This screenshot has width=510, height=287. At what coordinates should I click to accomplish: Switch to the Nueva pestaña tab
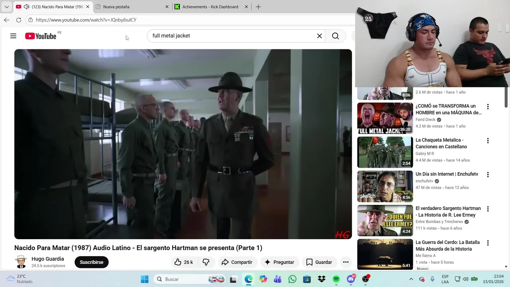pos(131,7)
